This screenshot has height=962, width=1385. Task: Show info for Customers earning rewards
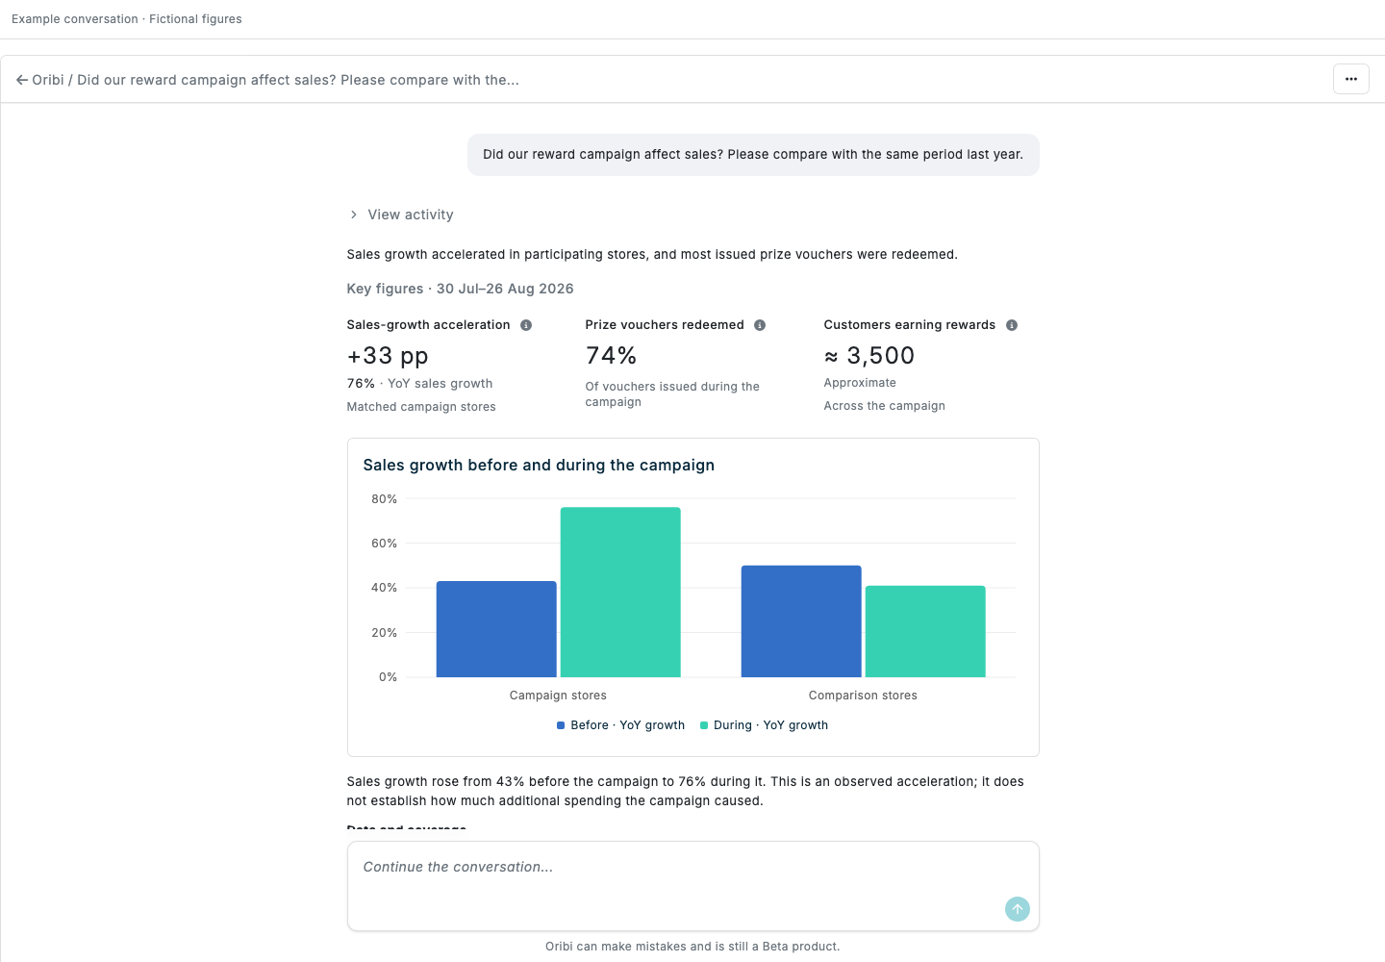pyautogui.click(x=1012, y=325)
